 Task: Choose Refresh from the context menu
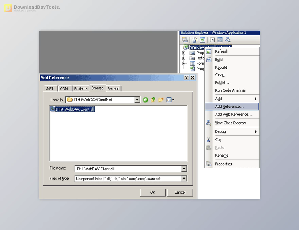[x=232, y=51]
